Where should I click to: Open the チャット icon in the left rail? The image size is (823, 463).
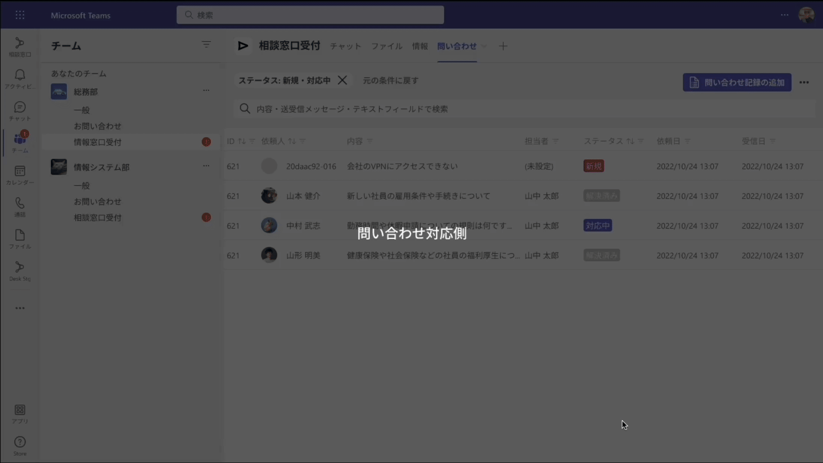point(20,111)
